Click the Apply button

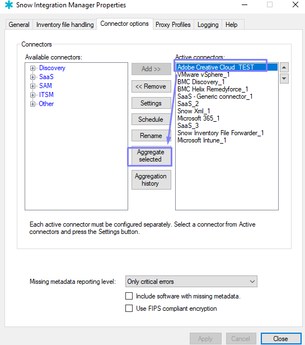click(x=205, y=339)
